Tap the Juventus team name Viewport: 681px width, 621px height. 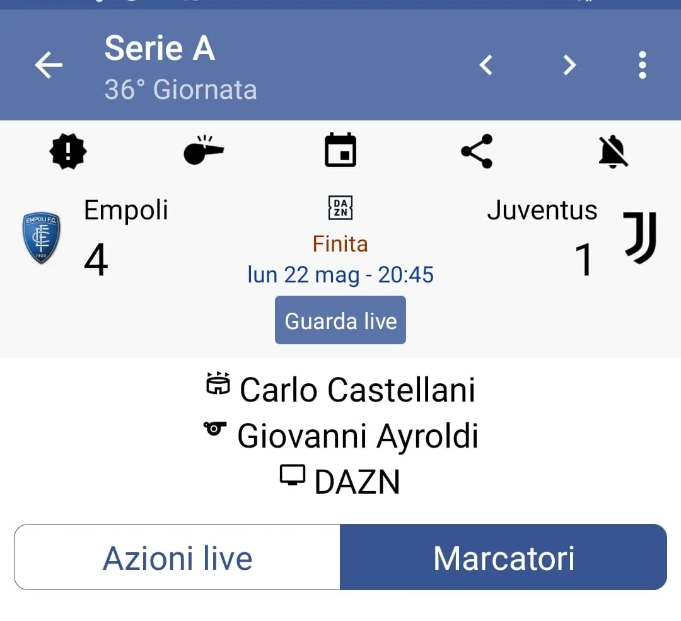coord(542,210)
